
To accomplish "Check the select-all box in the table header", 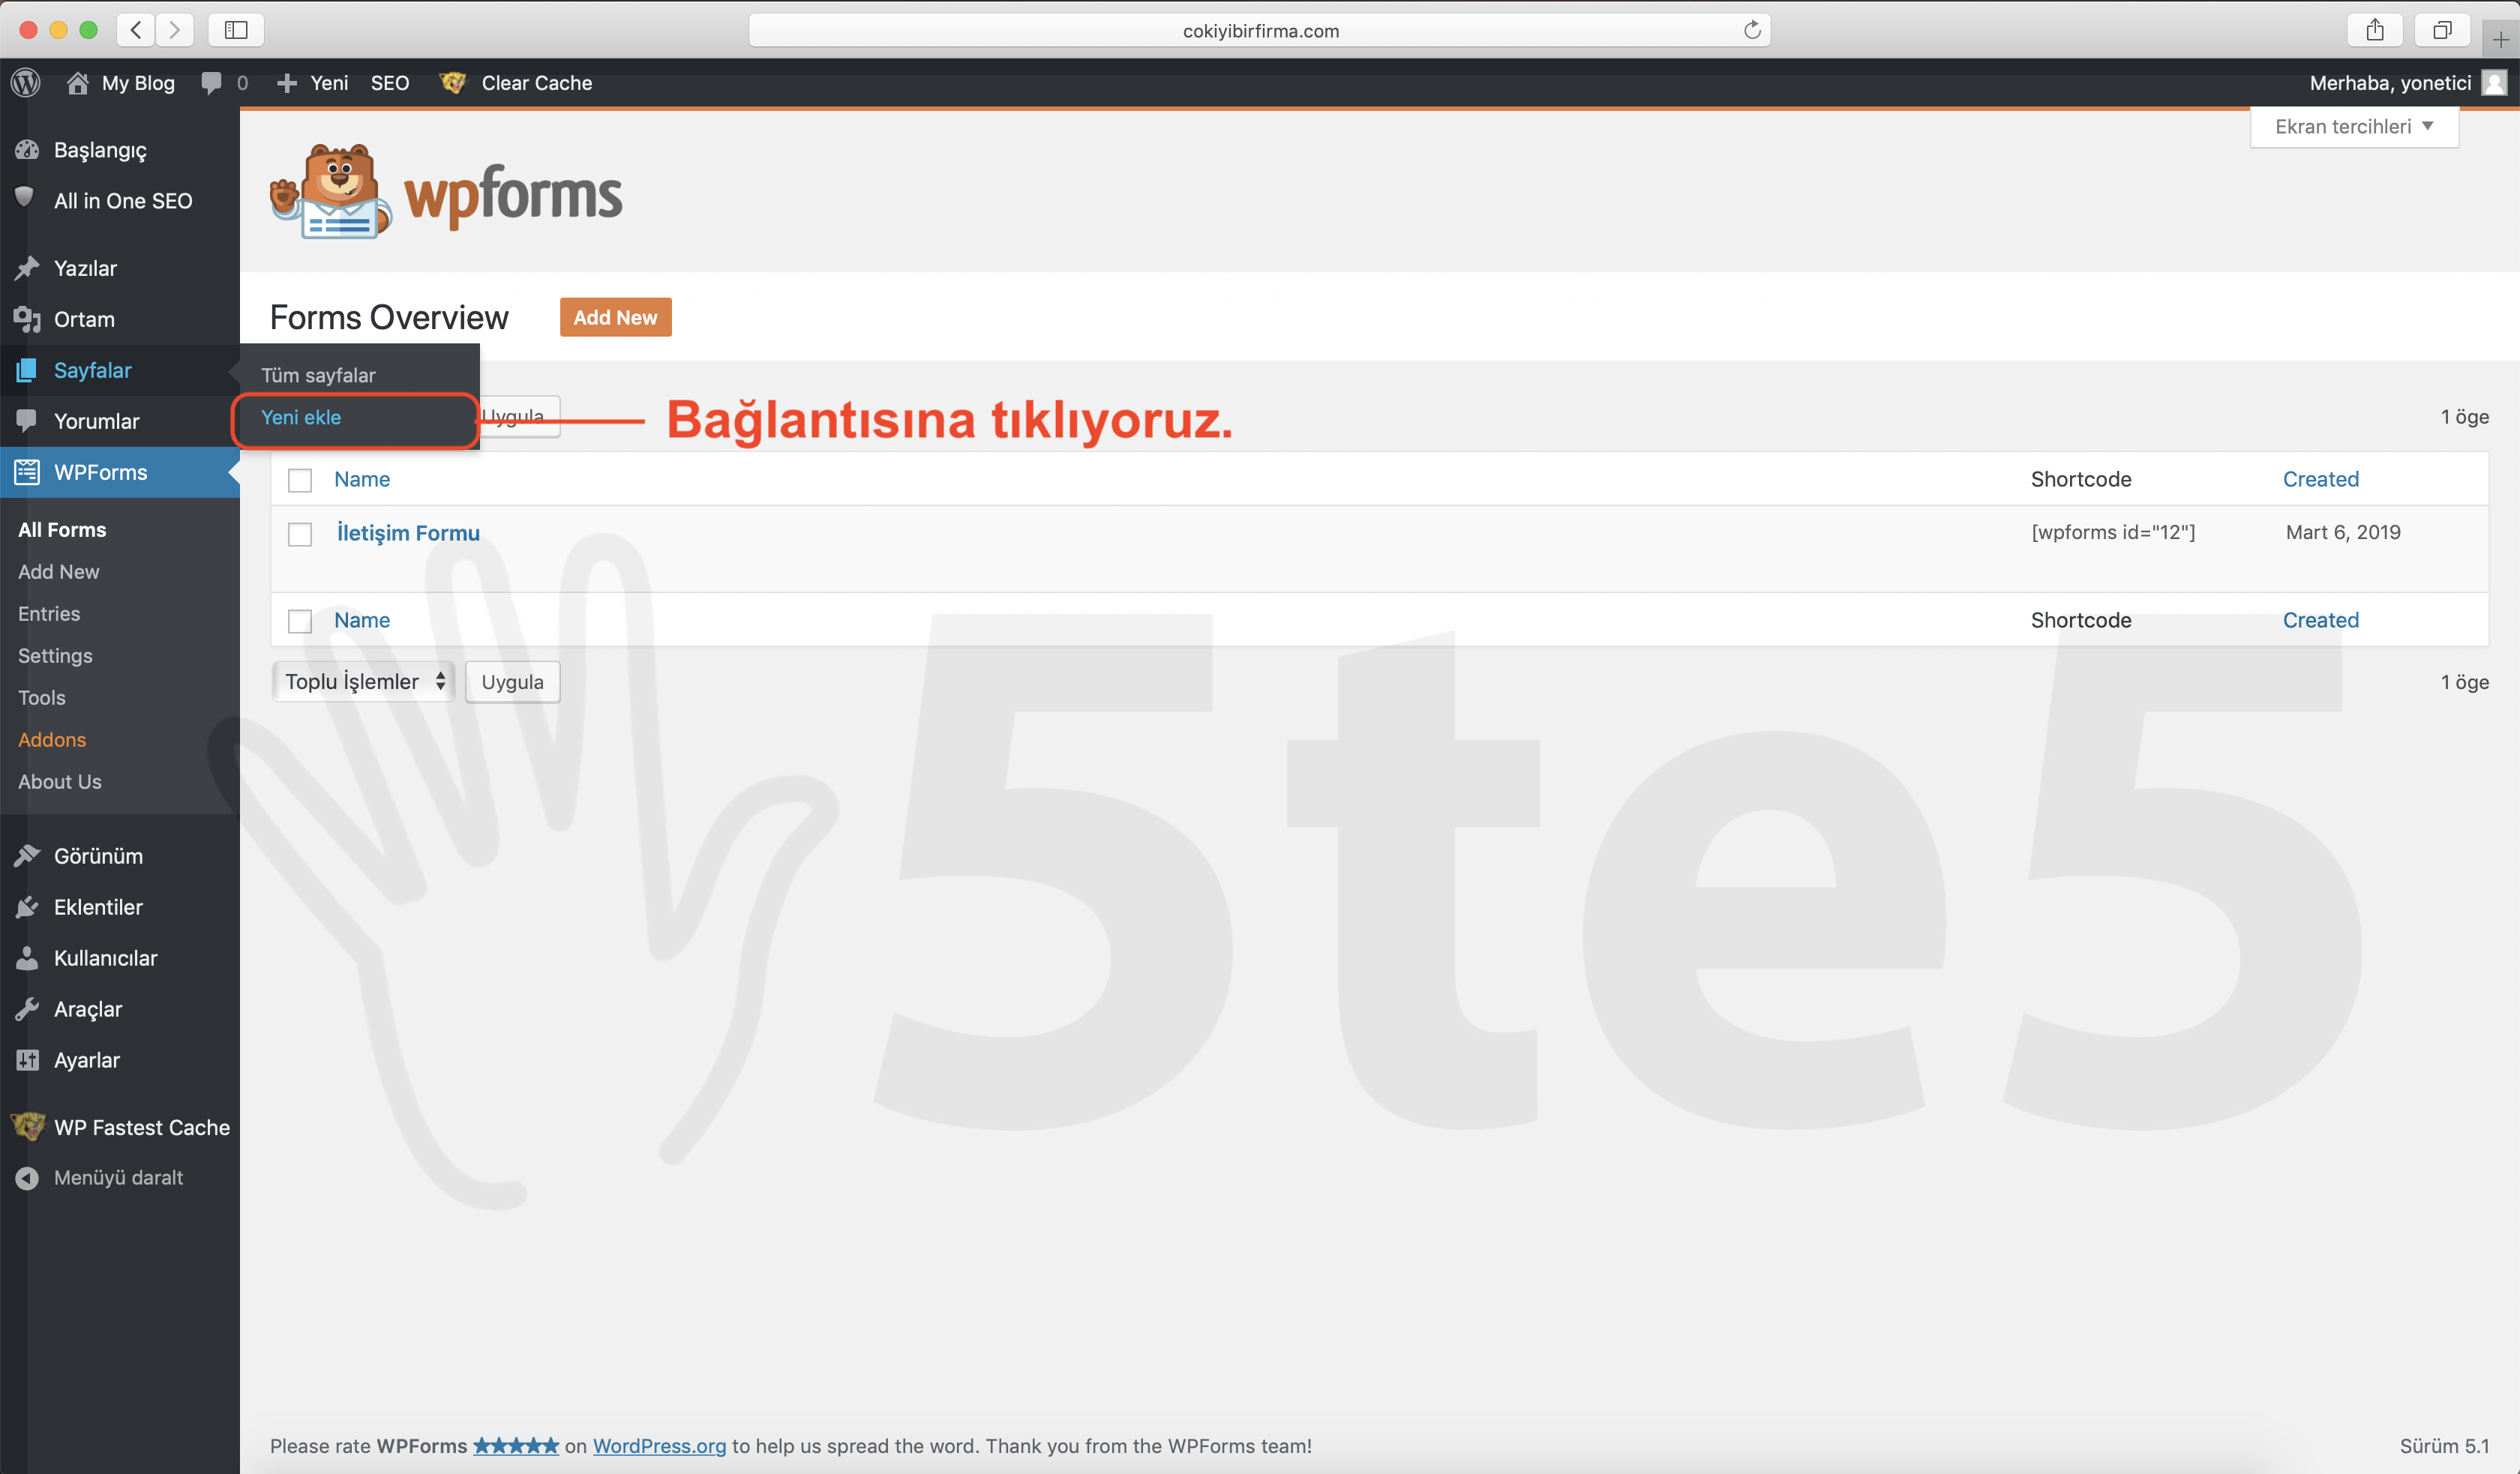I will (x=300, y=480).
